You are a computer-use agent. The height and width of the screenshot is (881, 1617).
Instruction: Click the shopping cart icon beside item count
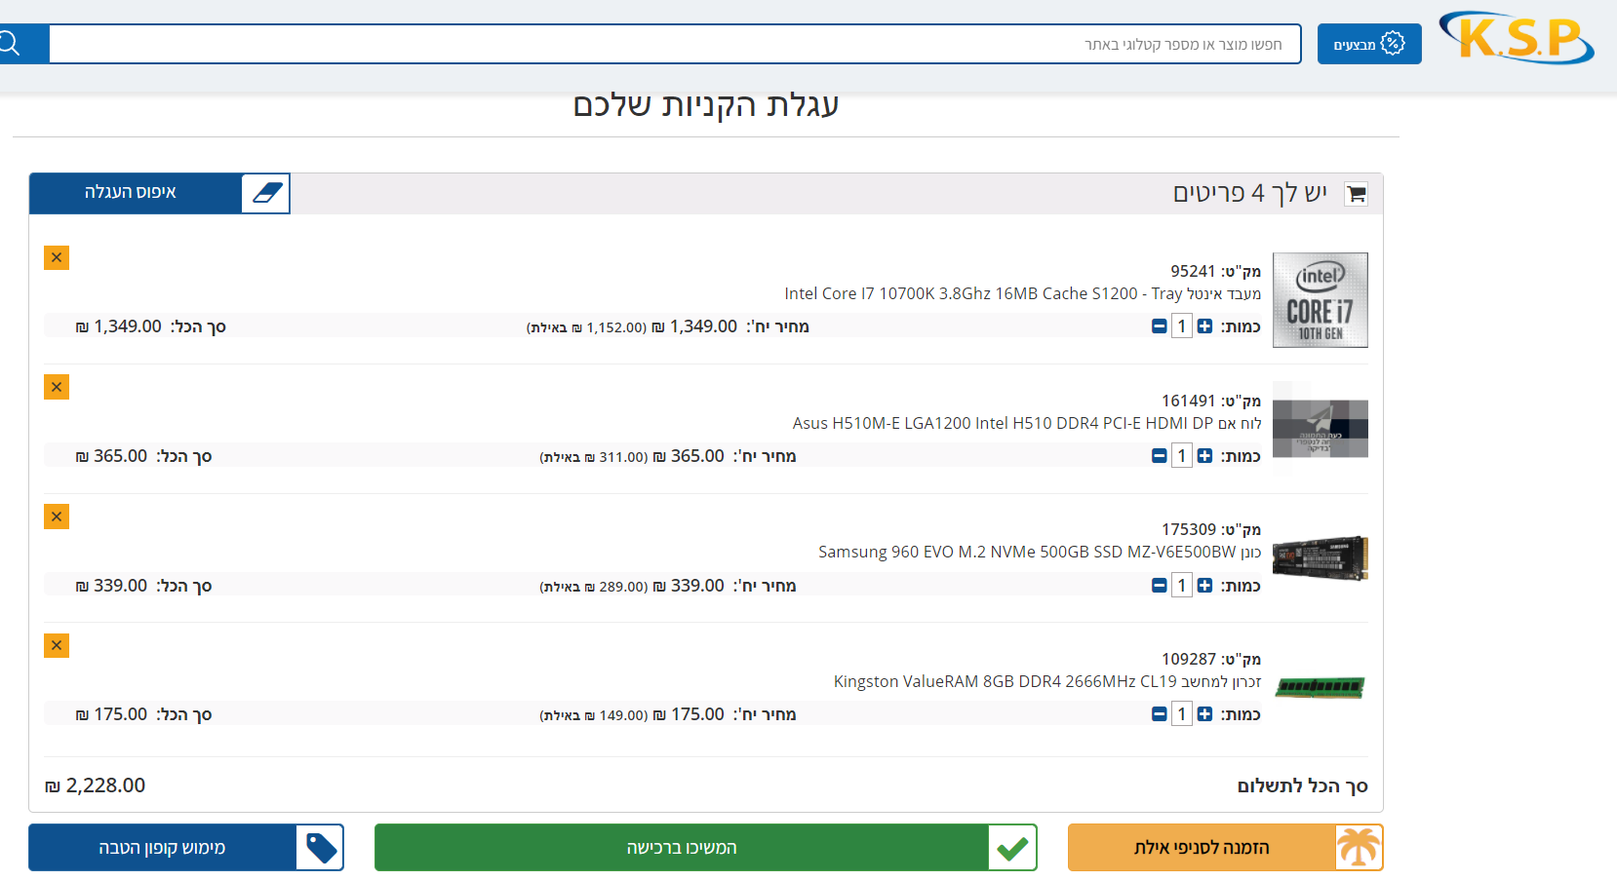click(1356, 194)
